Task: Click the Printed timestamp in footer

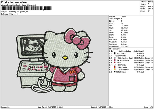Action: (x=102, y=107)
